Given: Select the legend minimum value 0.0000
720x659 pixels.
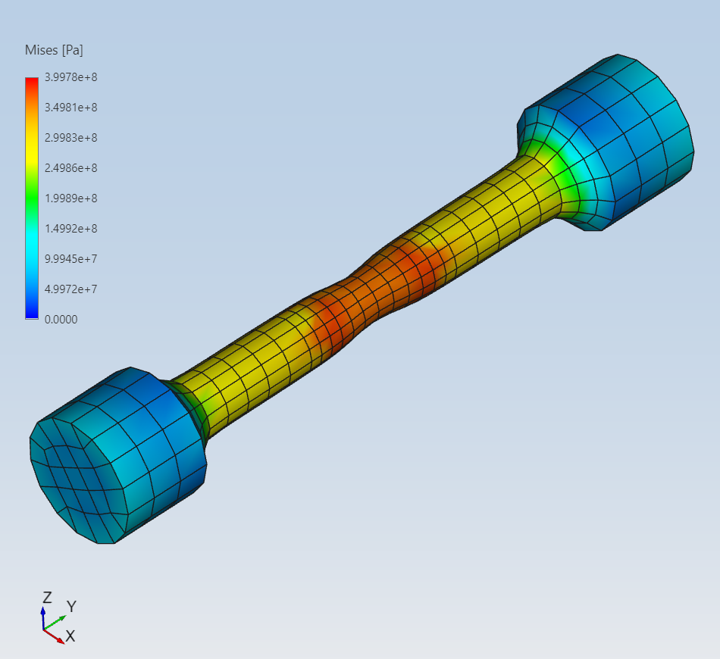Looking at the screenshot, I should 61,320.
